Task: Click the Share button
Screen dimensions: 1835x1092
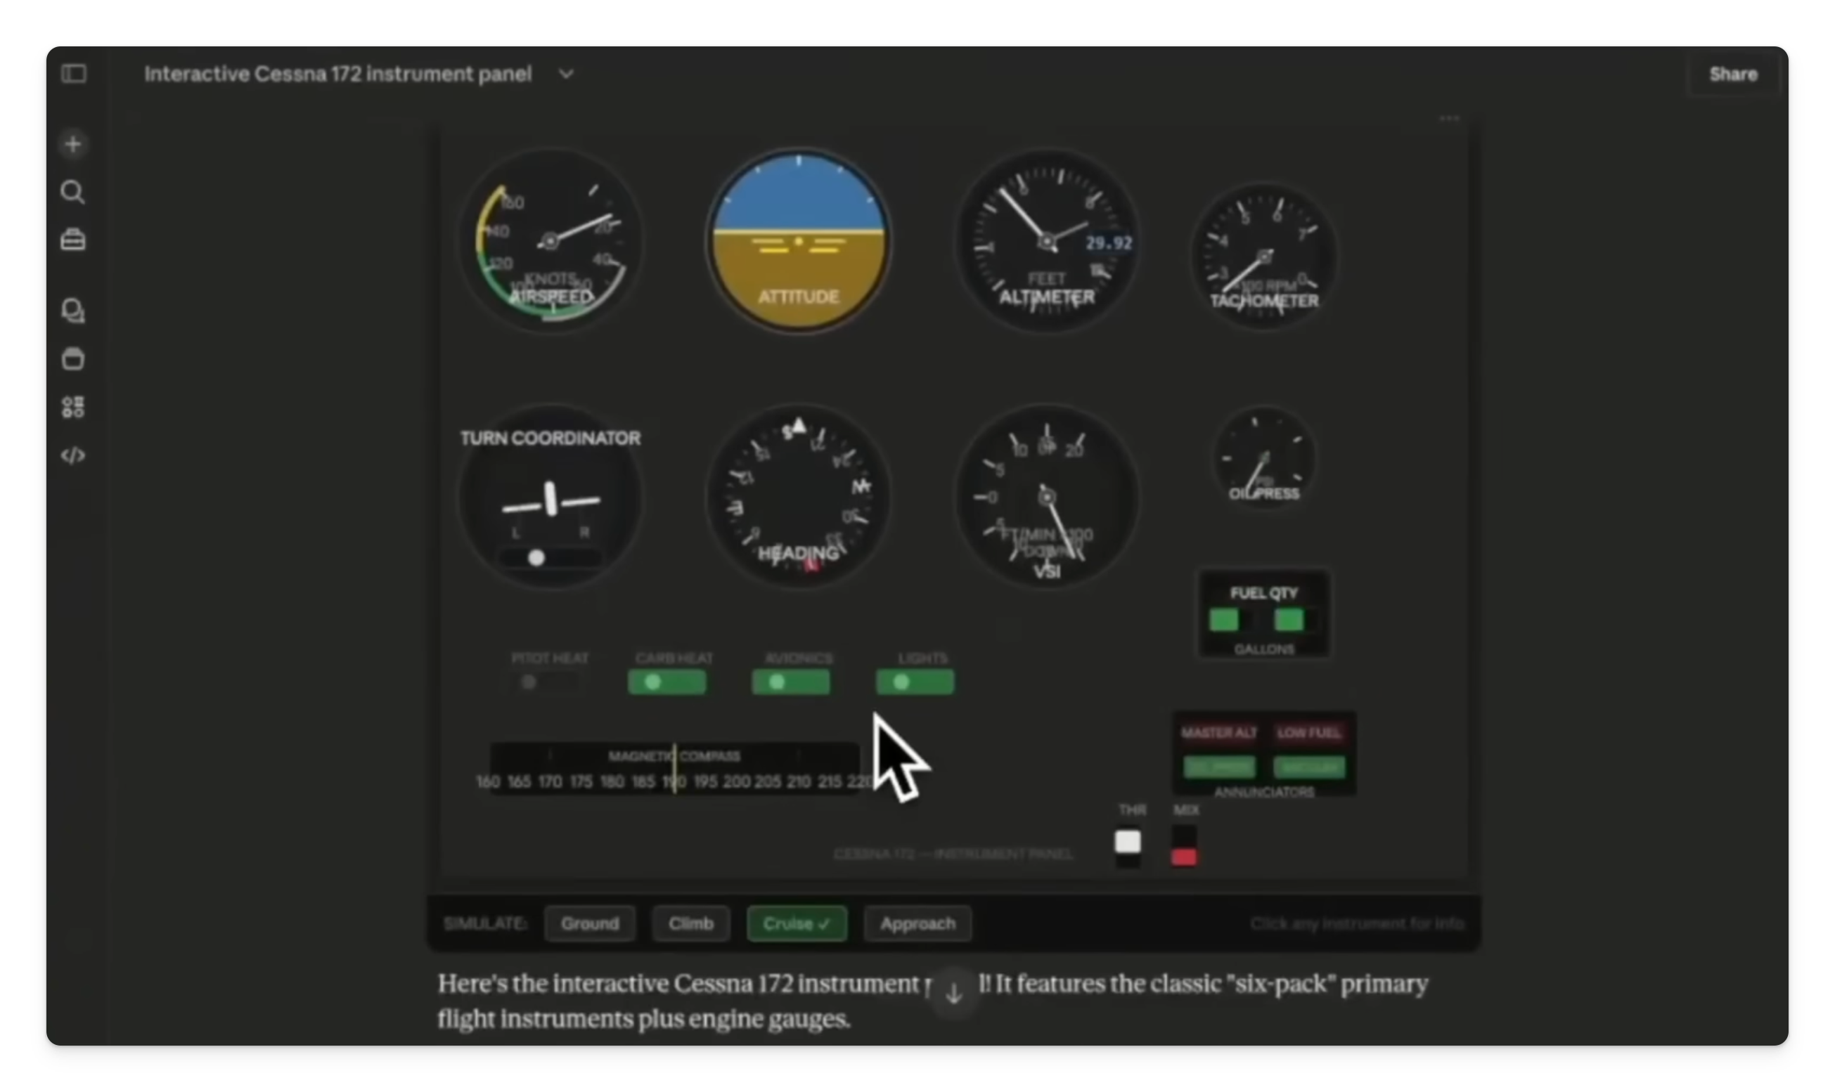Action: pos(1732,74)
